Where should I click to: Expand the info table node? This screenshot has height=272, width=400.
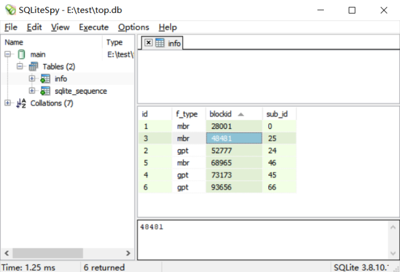click(x=32, y=78)
